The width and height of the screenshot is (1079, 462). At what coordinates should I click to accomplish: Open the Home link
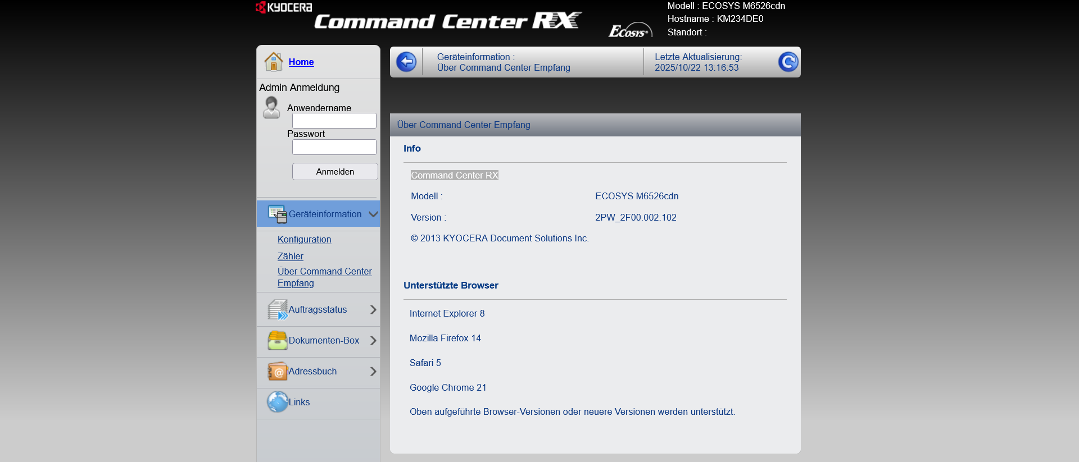click(301, 62)
